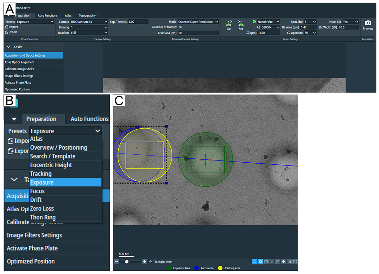Click the Exp. Time input field
379x274 pixels.
click(138, 22)
